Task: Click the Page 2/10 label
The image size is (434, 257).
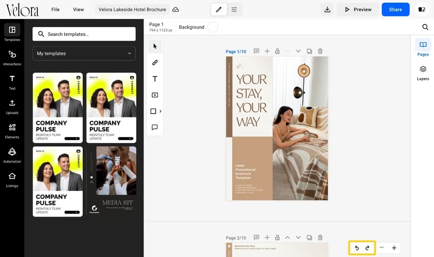Action: (x=236, y=238)
